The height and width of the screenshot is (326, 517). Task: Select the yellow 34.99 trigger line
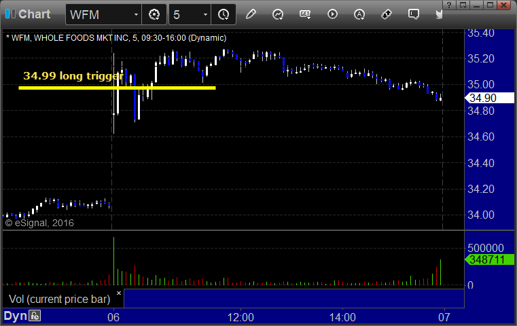[x=117, y=88]
